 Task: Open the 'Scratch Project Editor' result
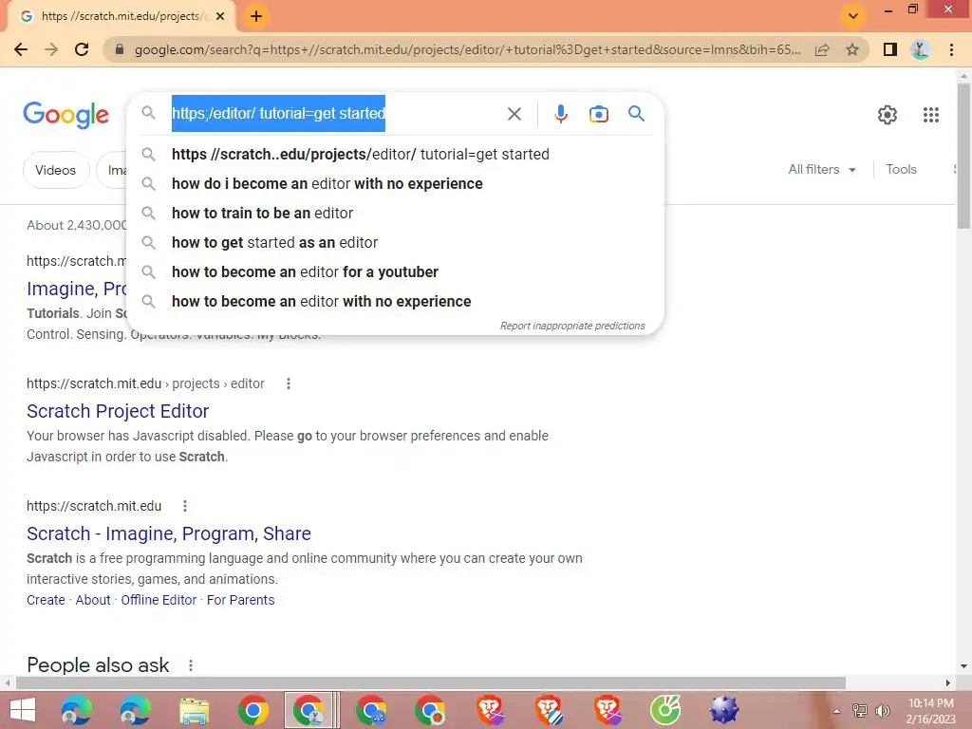click(118, 411)
